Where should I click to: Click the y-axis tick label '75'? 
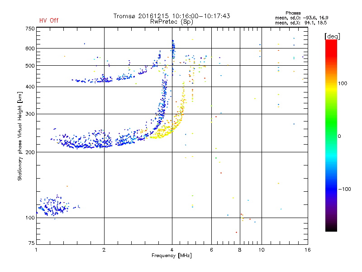pyautogui.click(x=32, y=243)
